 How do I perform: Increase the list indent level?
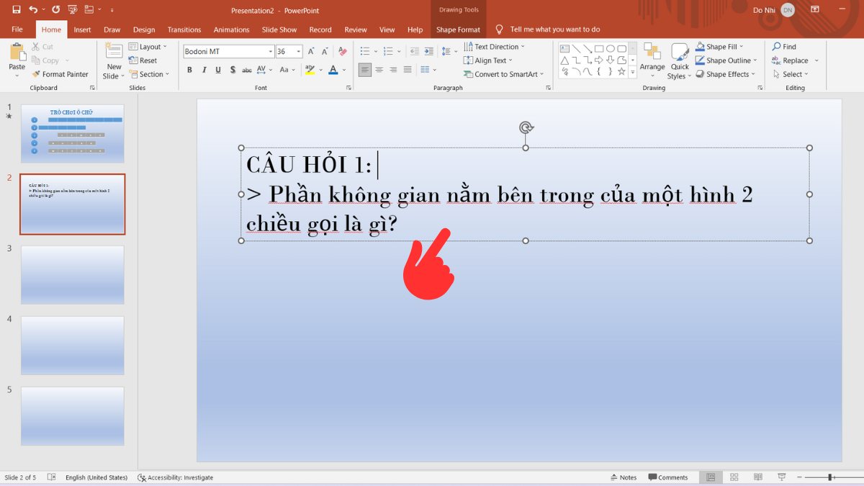[x=428, y=52]
